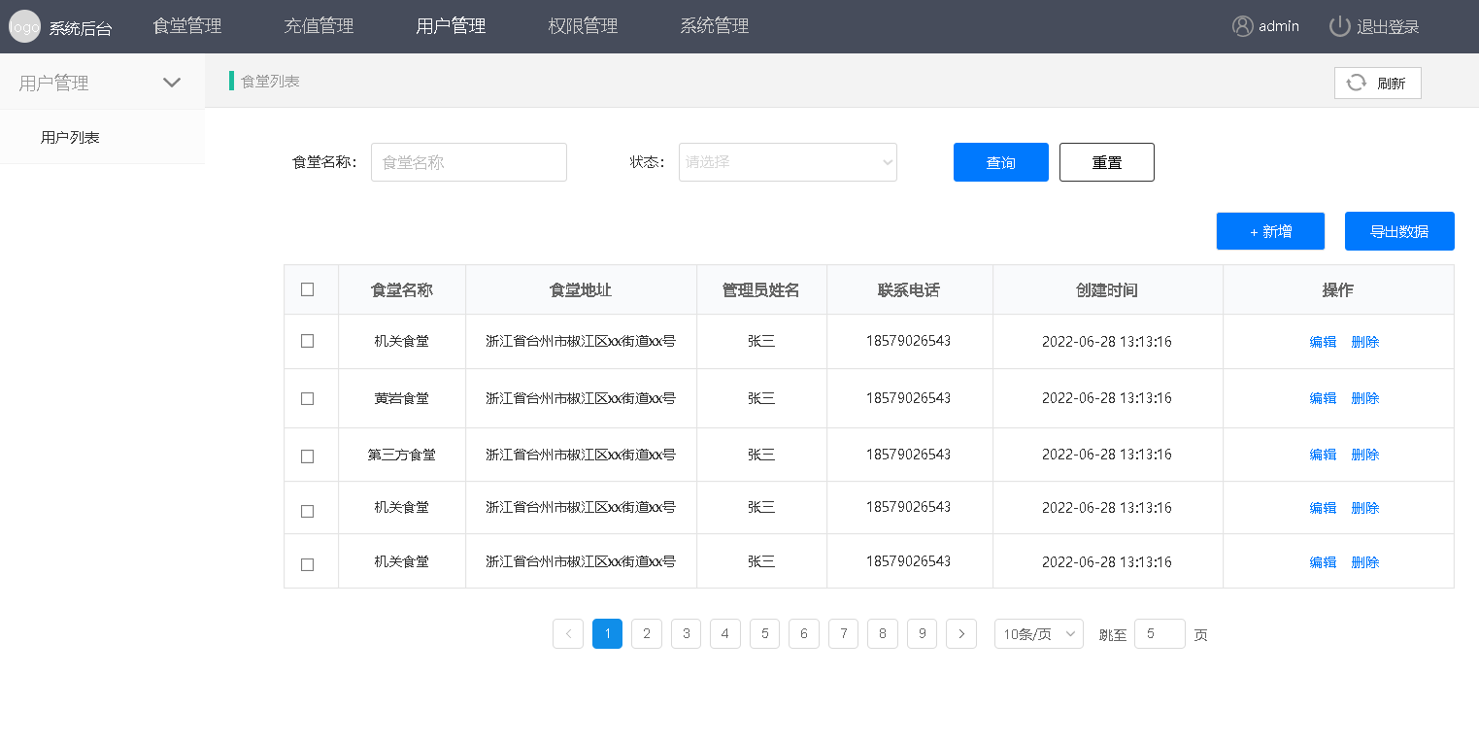
Task: Click the + 新增 button
Action: [x=1270, y=231]
